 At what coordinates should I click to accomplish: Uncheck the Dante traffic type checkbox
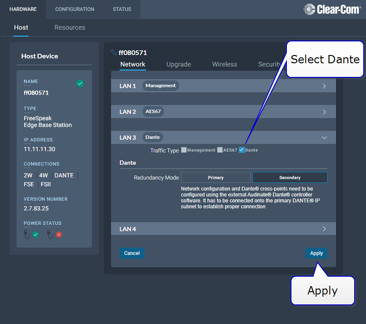click(x=242, y=150)
